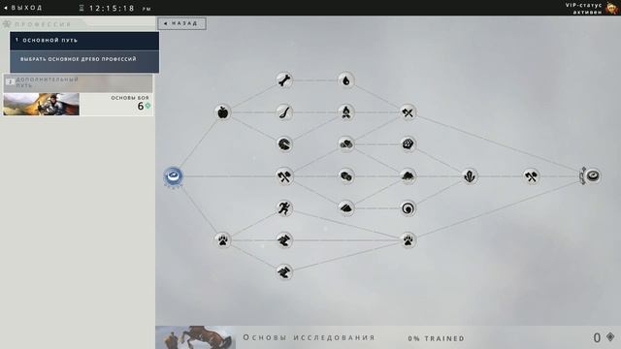Select the axe and shovel node before final node
Viewport: 621px width, 349px height.
532,176
